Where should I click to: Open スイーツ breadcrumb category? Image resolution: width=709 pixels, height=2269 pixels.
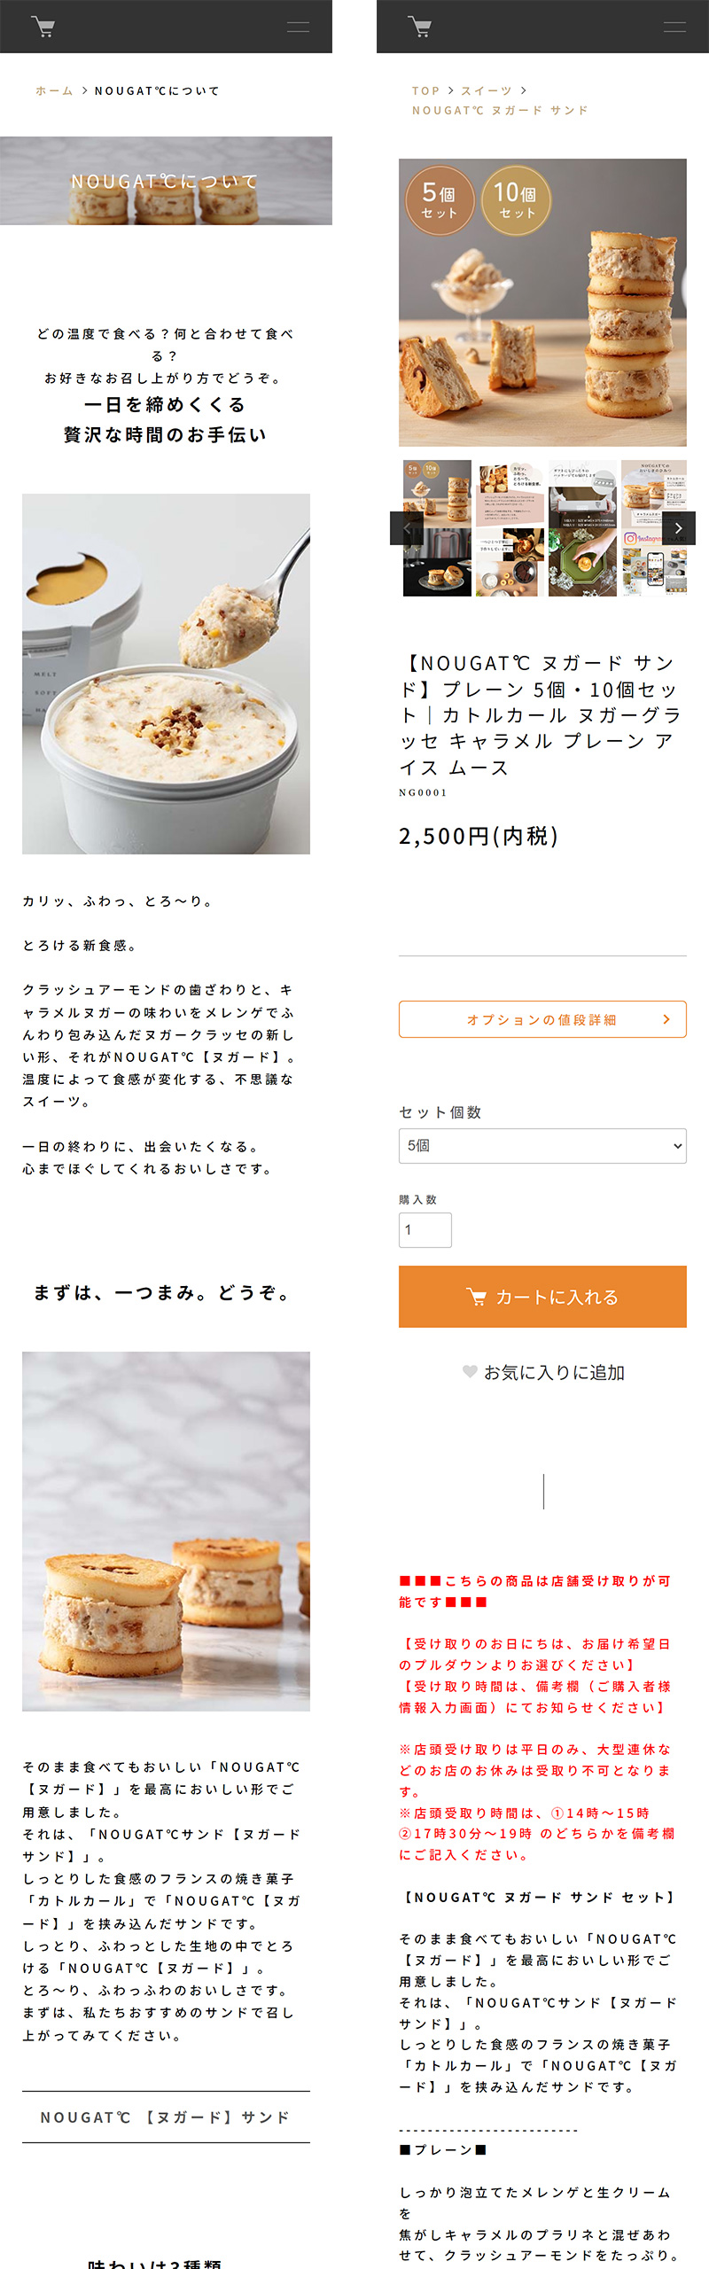click(x=486, y=90)
